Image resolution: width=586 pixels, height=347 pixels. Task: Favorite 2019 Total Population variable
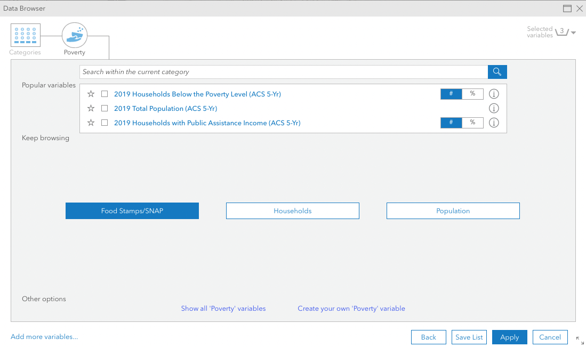[91, 108]
